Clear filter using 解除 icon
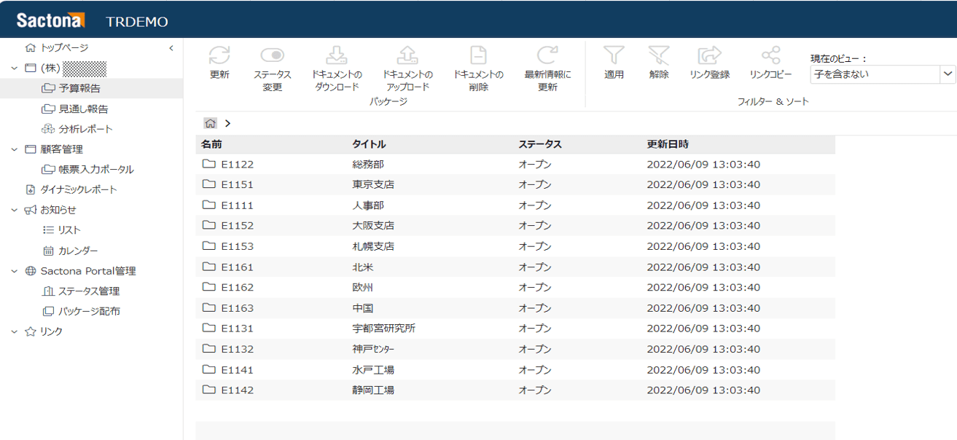The width and height of the screenshot is (957, 440). pos(658,56)
